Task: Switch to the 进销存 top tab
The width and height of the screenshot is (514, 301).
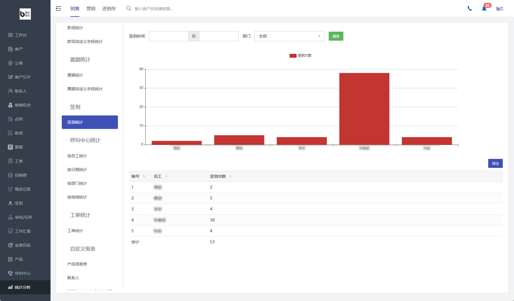Action: (109, 8)
